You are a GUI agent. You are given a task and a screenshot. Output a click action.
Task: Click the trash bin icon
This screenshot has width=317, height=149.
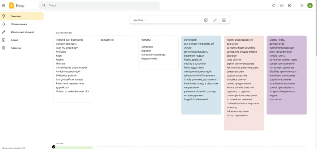tap(3, 48)
